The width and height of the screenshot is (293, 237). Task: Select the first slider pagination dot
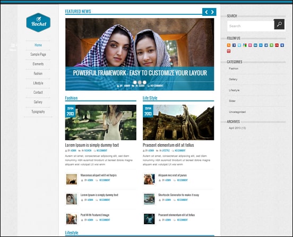click(x=135, y=82)
